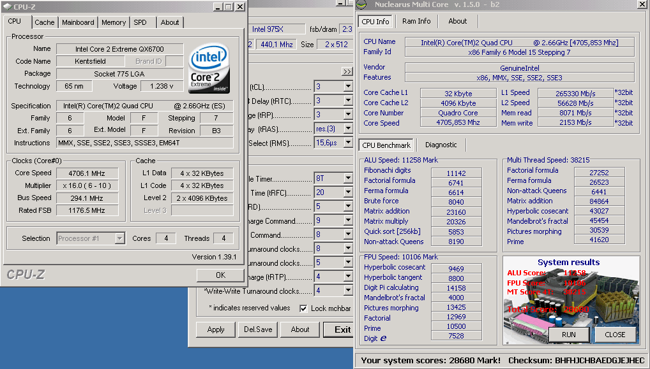Open the About tab in Nuclearus

coord(458,21)
